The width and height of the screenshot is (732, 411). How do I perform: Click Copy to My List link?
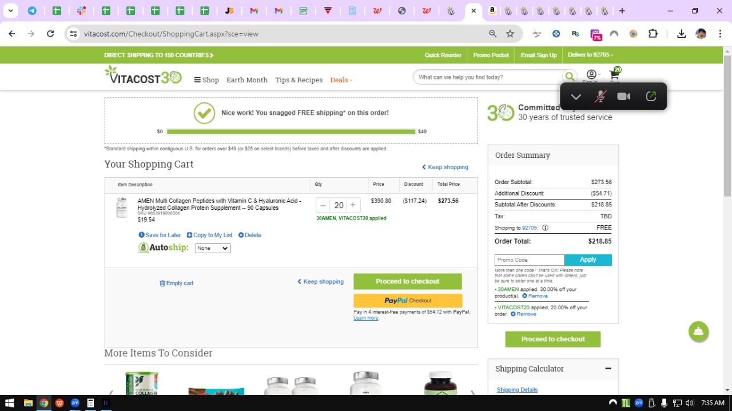[x=209, y=235]
